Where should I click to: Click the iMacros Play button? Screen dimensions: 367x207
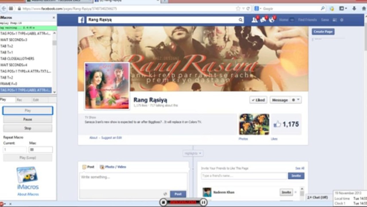(28, 110)
